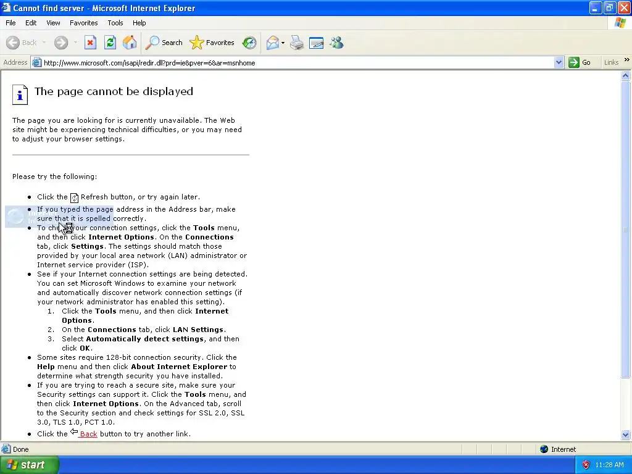This screenshot has height=474, width=632.
Task: Open the Back history dropdown arrow
Action: pyautogui.click(x=44, y=43)
